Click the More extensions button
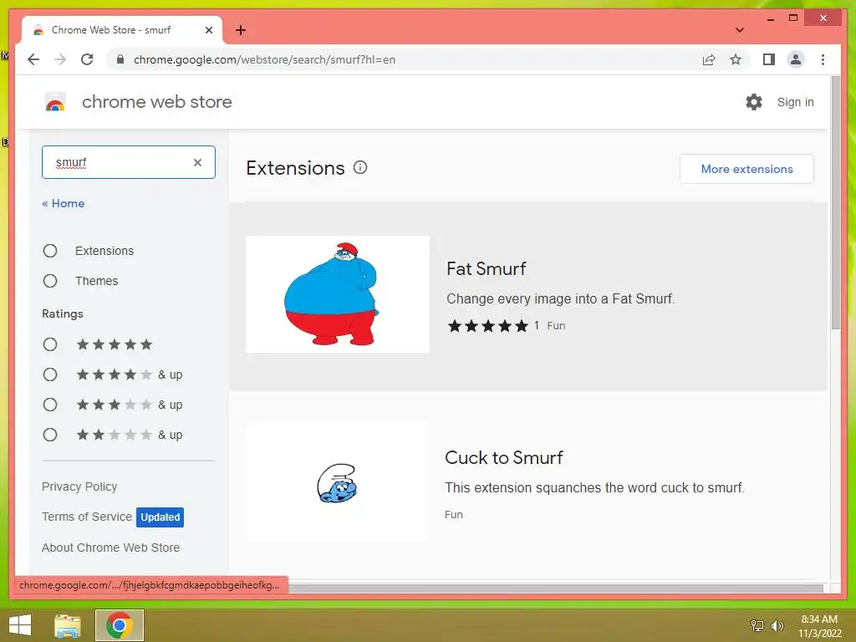Image resolution: width=856 pixels, height=642 pixels. point(746,169)
